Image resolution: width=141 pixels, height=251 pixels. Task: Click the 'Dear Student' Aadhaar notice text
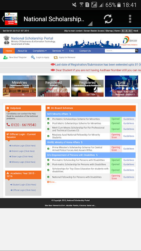[98, 70]
